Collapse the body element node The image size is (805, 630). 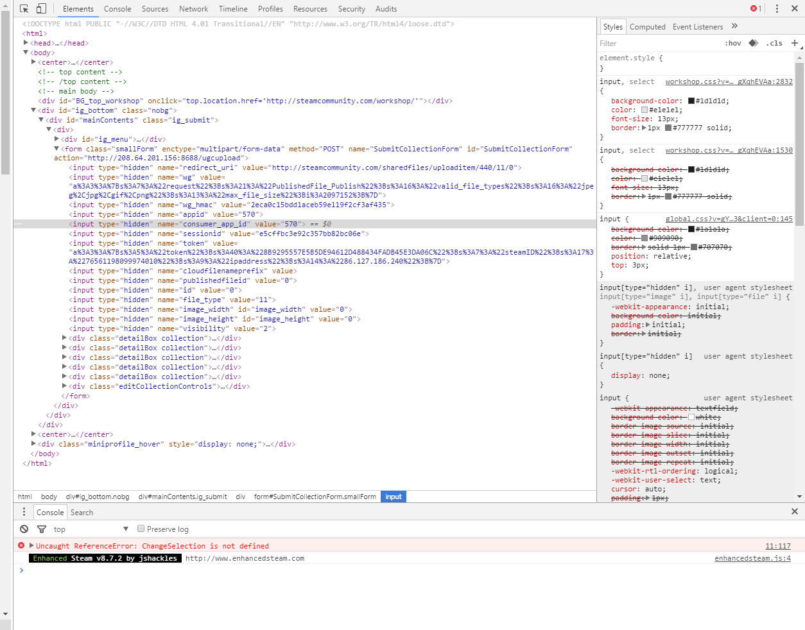pyautogui.click(x=26, y=53)
